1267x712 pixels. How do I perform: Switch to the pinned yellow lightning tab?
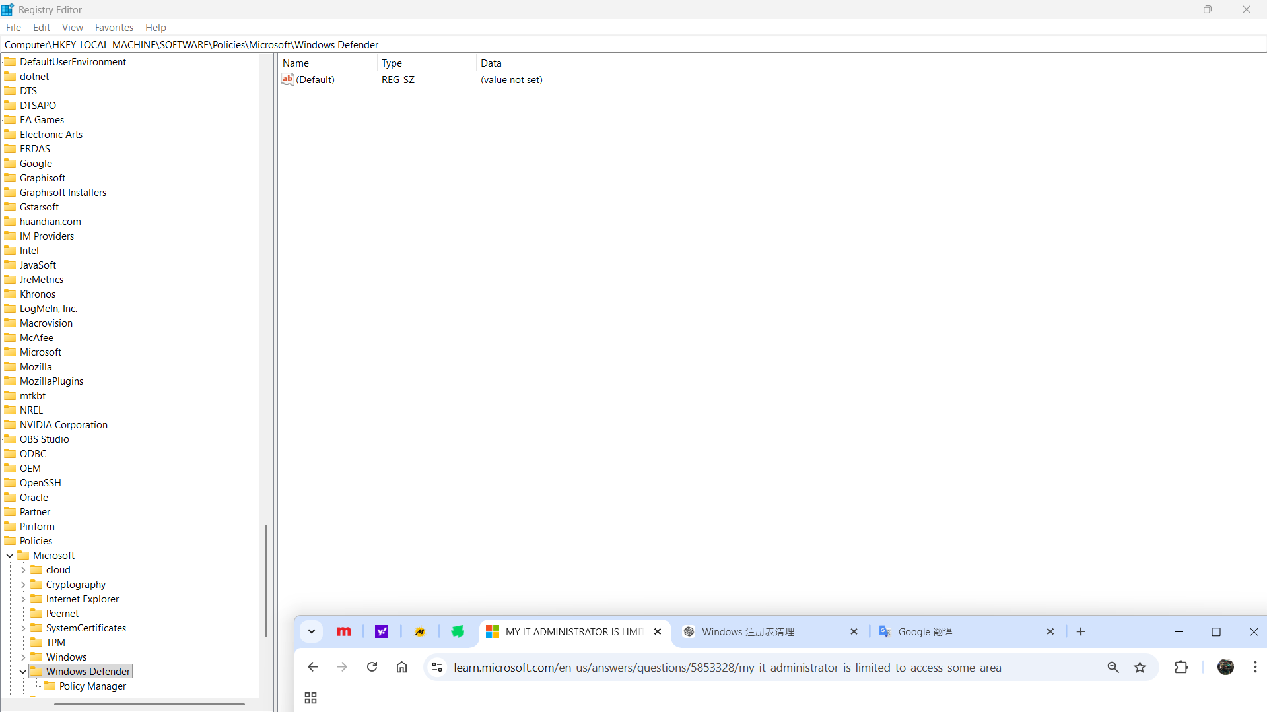tap(420, 631)
